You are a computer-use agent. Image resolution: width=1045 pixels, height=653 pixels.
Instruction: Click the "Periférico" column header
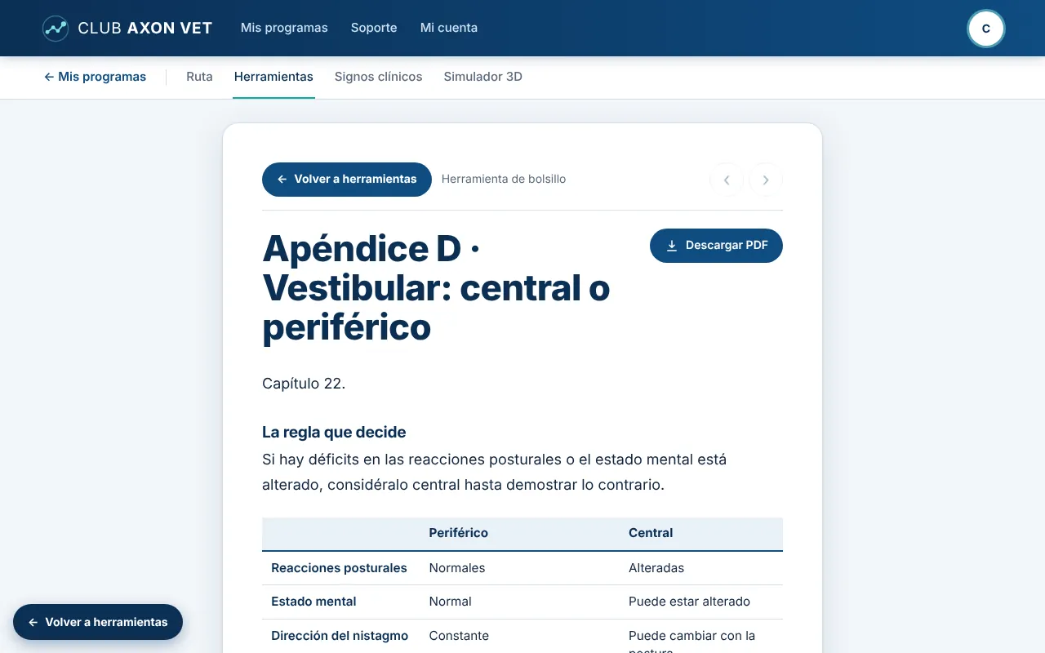tap(459, 533)
